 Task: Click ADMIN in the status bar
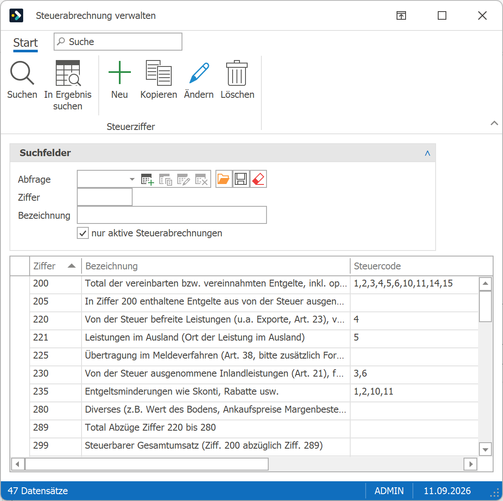coord(389,491)
